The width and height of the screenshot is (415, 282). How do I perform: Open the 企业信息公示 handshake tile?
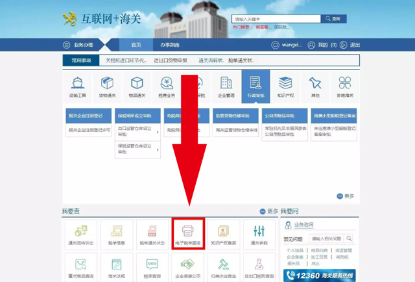click(188, 268)
